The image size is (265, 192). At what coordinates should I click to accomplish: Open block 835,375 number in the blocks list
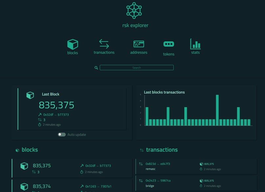coord(42,166)
